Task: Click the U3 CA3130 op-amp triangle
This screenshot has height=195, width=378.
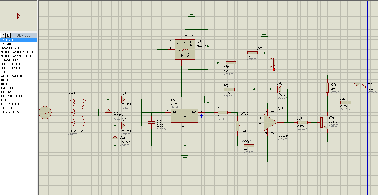Action: coord(270,122)
